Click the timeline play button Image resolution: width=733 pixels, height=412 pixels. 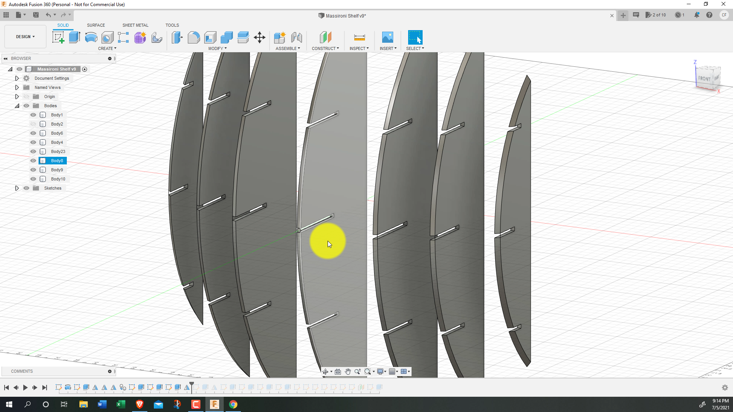[25, 388]
